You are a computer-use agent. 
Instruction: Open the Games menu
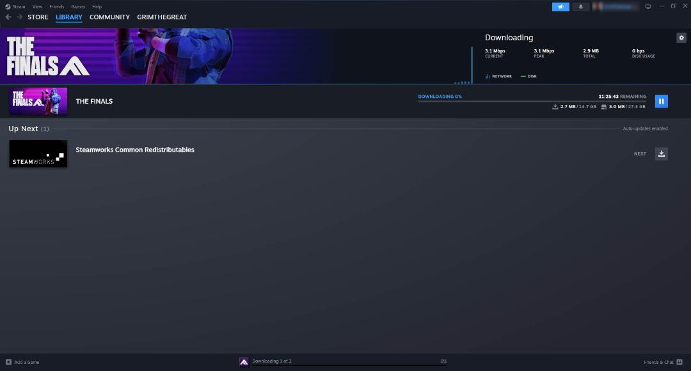(78, 6)
